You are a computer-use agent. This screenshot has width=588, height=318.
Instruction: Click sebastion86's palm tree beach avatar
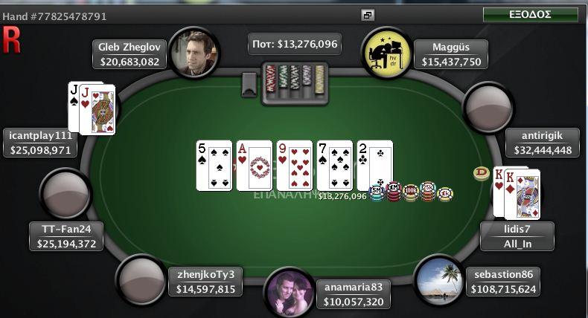pyautogui.click(x=439, y=280)
